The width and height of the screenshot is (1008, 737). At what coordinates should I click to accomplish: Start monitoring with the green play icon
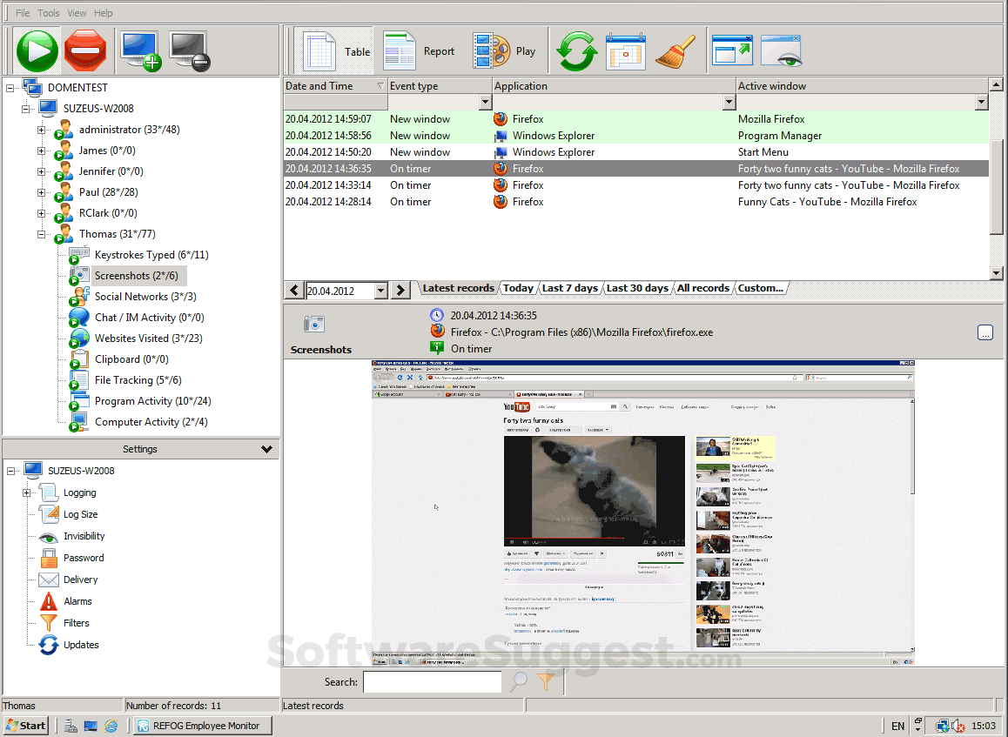(36, 50)
